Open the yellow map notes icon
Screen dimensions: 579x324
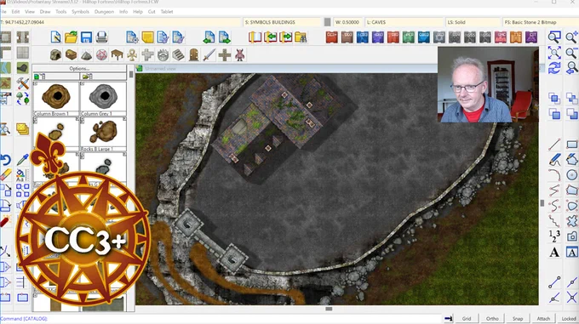tap(147, 37)
